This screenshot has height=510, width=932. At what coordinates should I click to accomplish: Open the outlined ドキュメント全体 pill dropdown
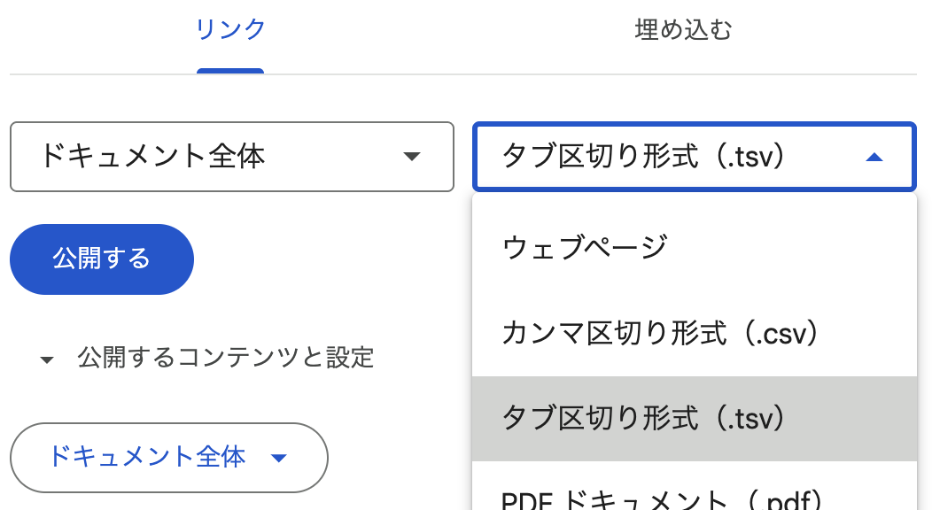[x=168, y=458]
